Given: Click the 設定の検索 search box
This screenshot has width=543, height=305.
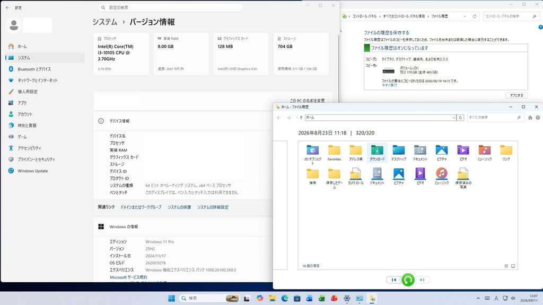Looking at the screenshot, I should pyautogui.click(x=170, y=7).
